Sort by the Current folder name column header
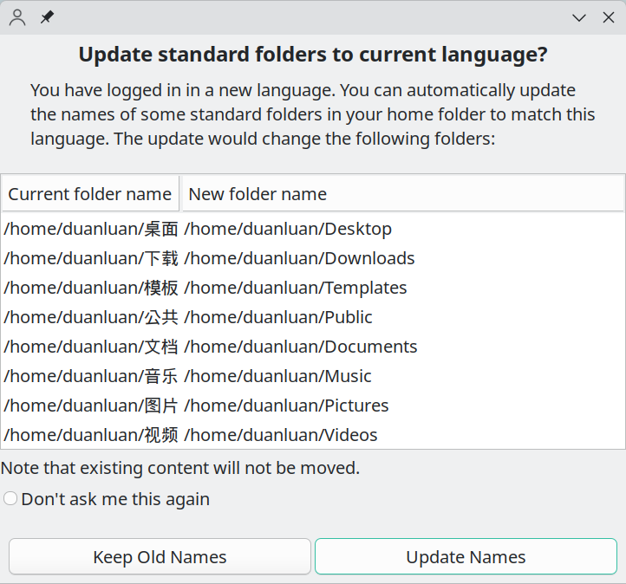Image resolution: width=626 pixels, height=584 pixels. [91, 194]
